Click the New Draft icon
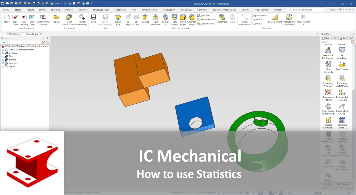 (x=32, y=17)
